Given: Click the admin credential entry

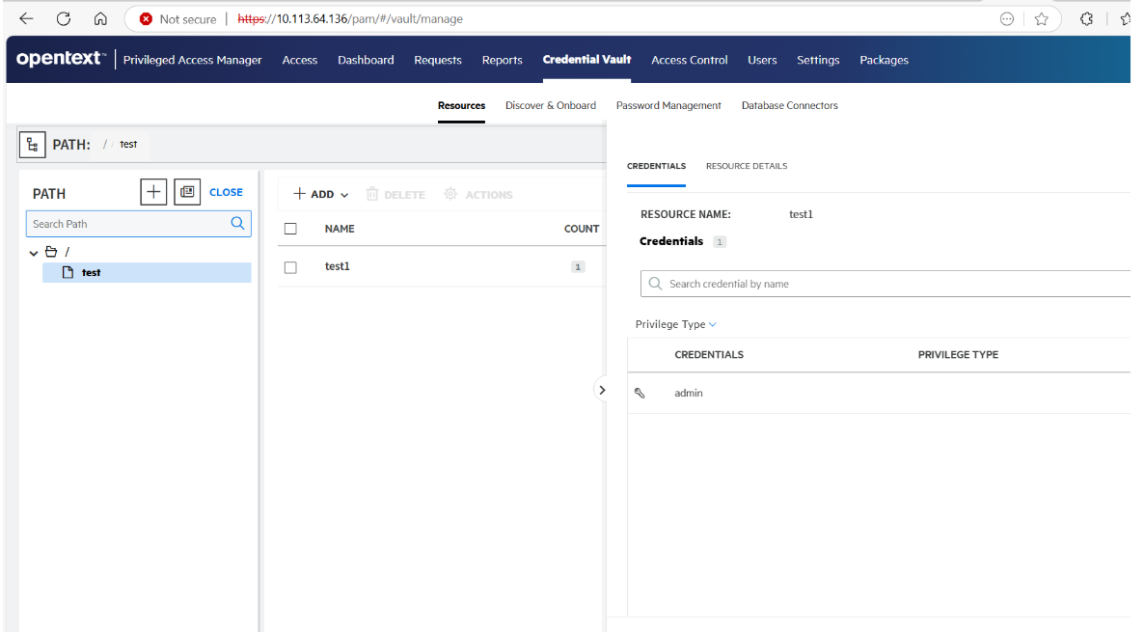Looking at the screenshot, I should pyautogui.click(x=688, y=394).
